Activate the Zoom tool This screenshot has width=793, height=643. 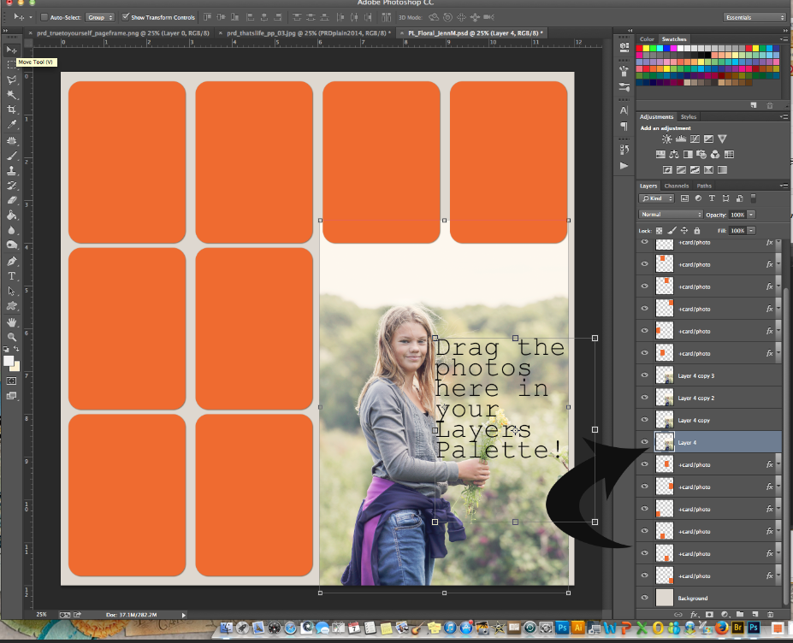pos(12,337)
